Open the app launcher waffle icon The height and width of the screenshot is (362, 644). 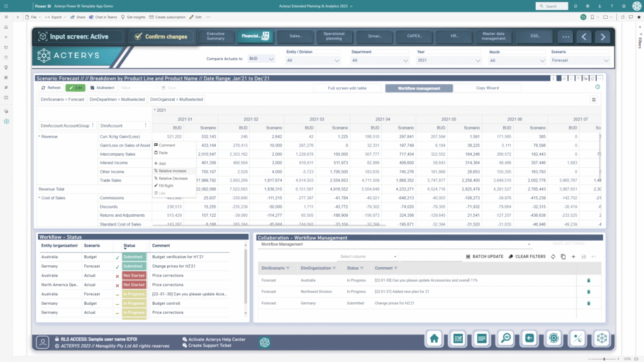[x=6, y=6]
